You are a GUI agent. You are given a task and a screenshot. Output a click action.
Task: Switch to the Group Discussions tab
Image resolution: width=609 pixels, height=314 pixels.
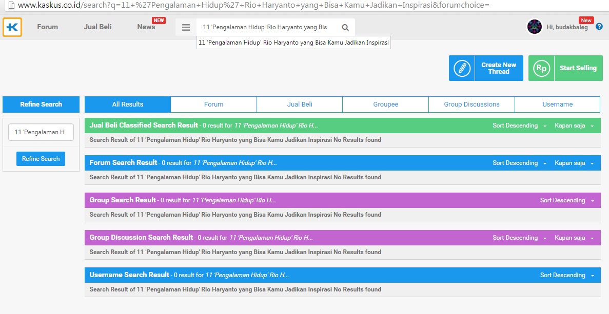click(472, 104)
